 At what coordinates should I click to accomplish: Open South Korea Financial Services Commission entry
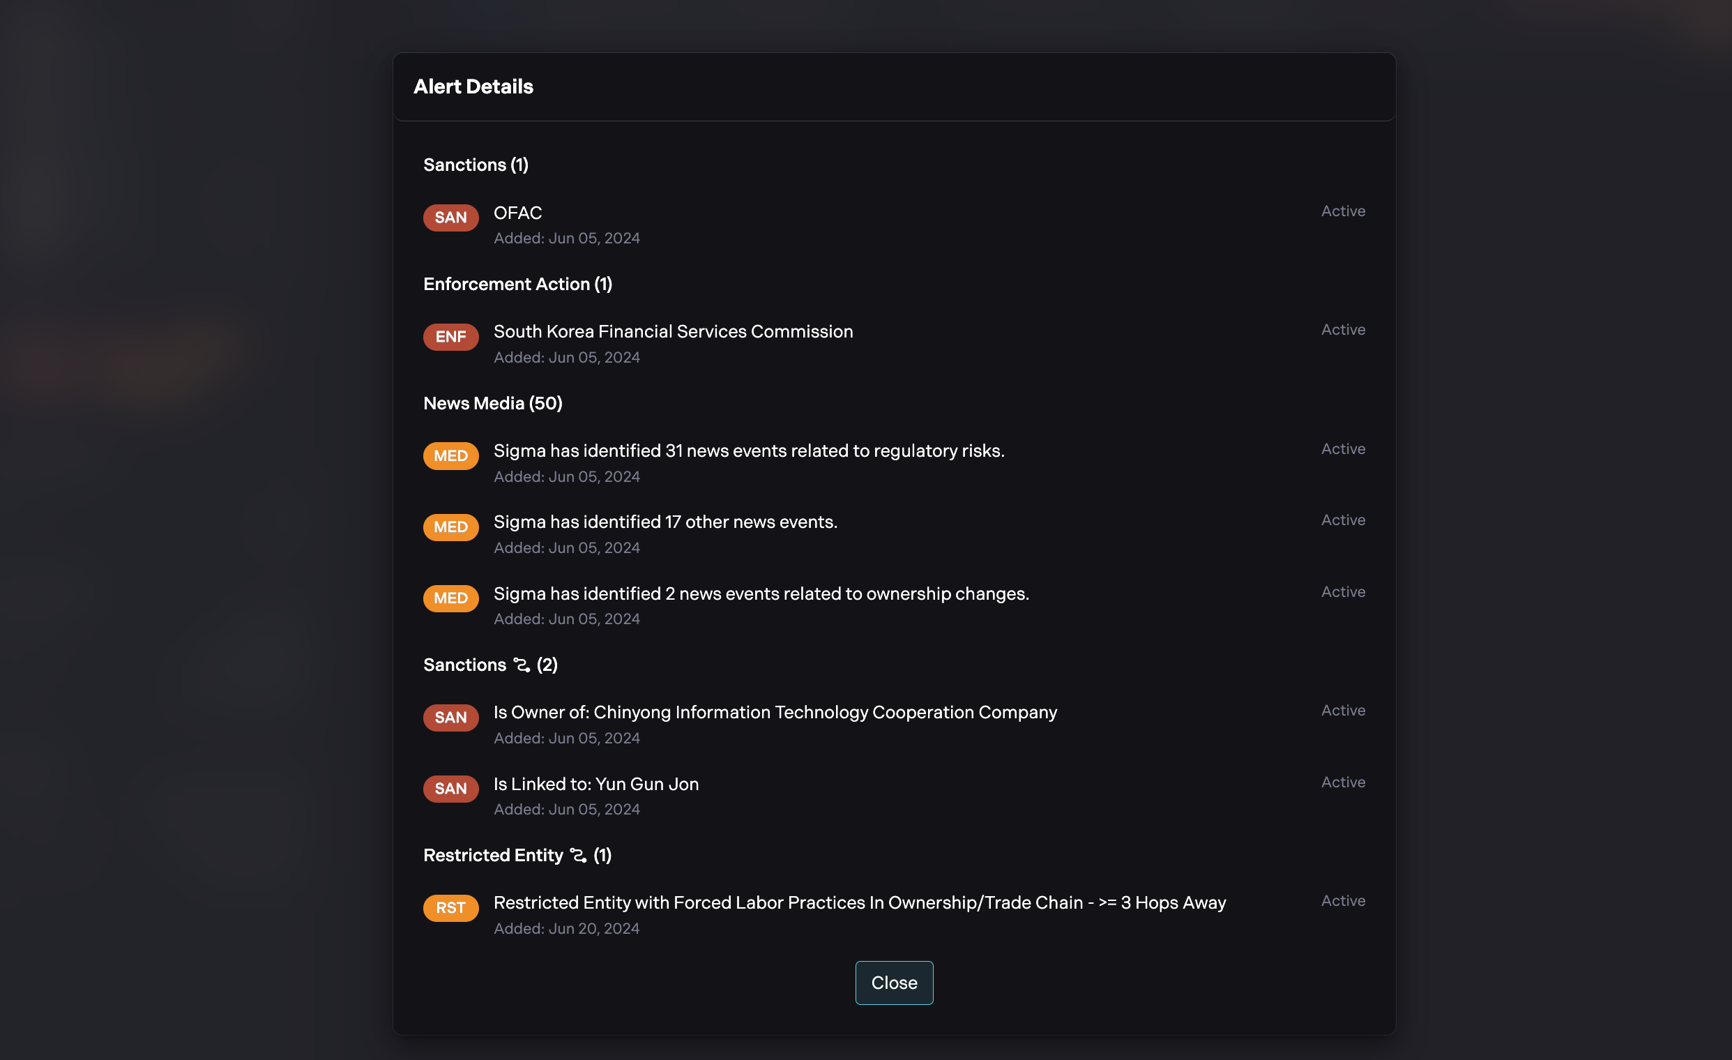[x=673, y=332]
